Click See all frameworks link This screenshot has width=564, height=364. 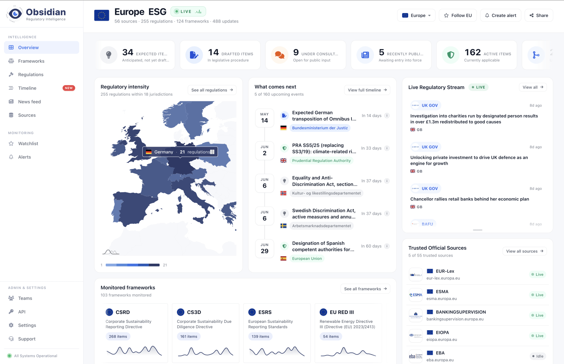click(x=365, y=289)
